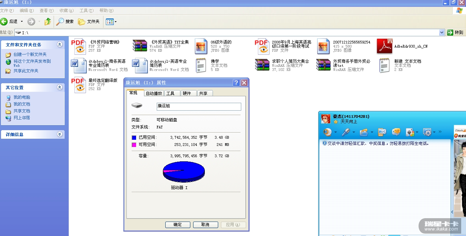Click the 确定 button

click(178, 225)
